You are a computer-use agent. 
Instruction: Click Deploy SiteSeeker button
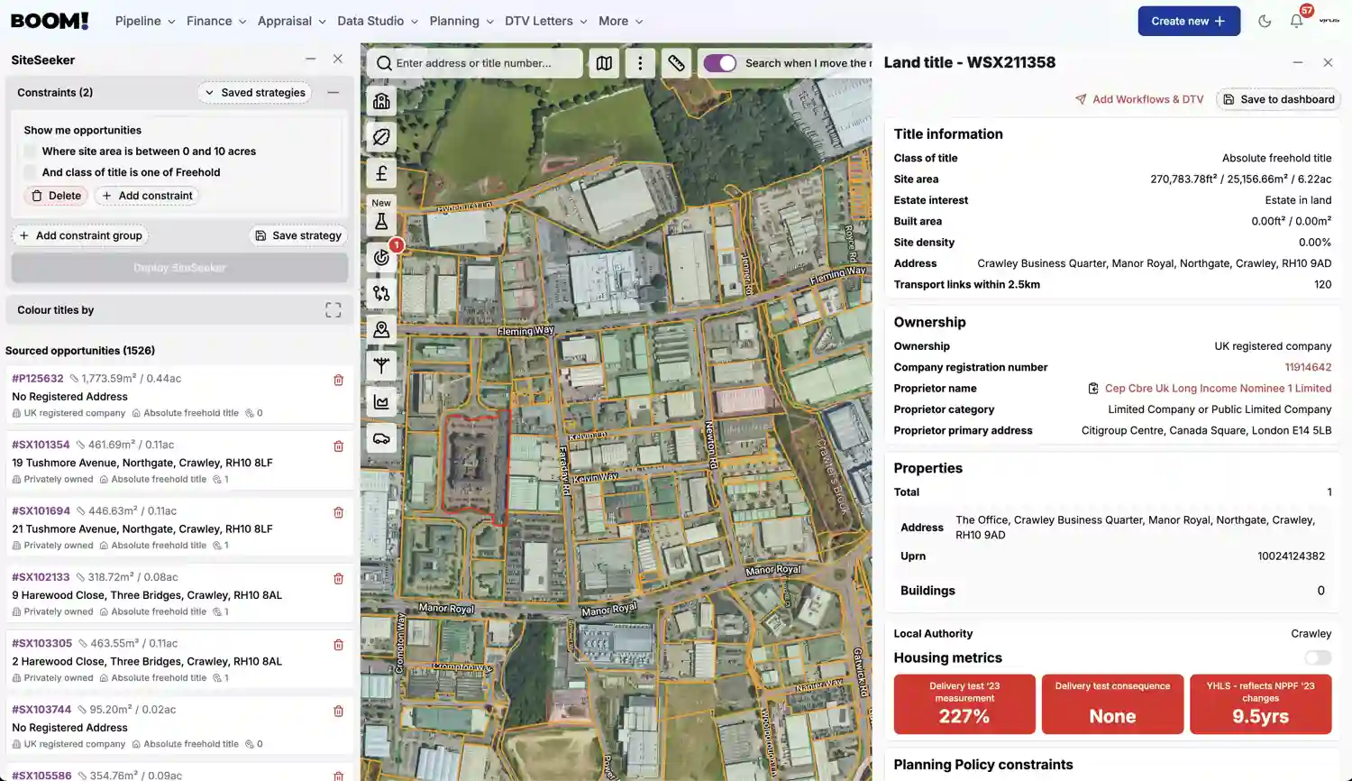(179, 268)
